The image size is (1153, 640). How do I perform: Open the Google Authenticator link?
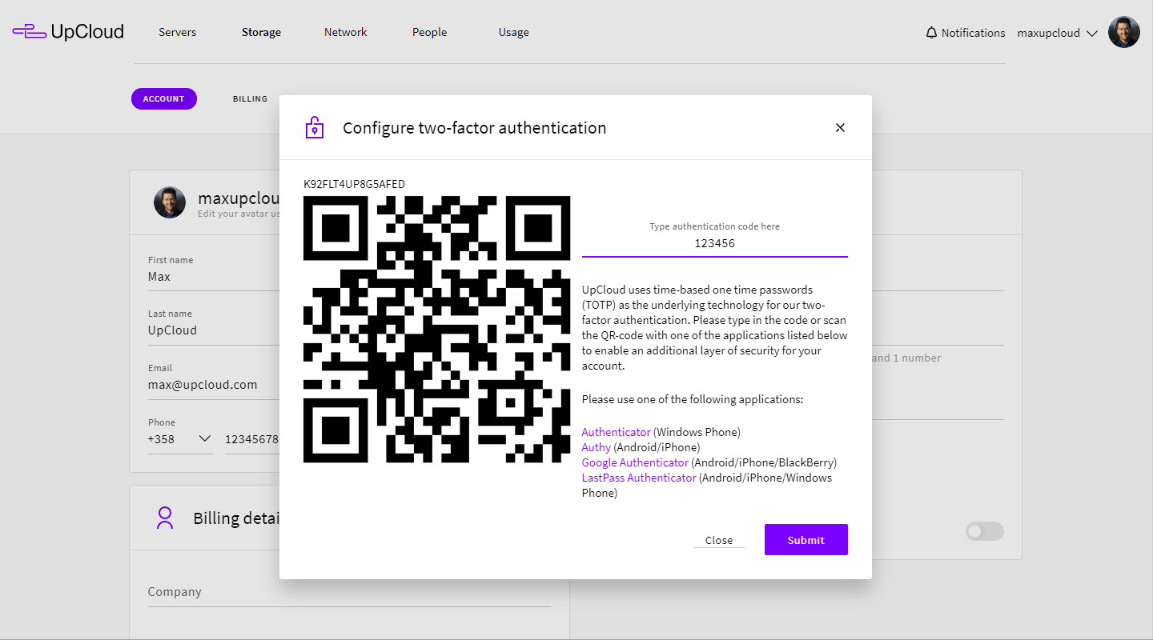pos(635,462)
